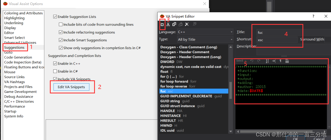Open the Mouse options page
Screen dimensions: 331x140
click(x=10, y=72)
